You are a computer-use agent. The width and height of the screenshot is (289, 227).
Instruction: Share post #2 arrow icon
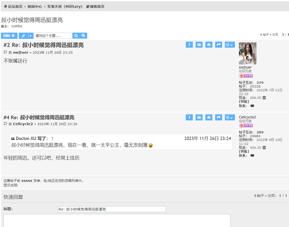(x=219, y=45)
